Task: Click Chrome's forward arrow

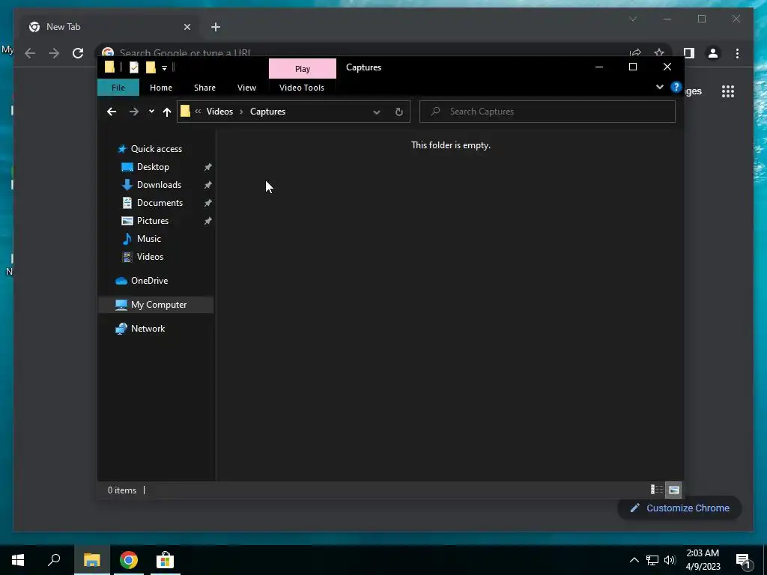Action: [54, 53]
